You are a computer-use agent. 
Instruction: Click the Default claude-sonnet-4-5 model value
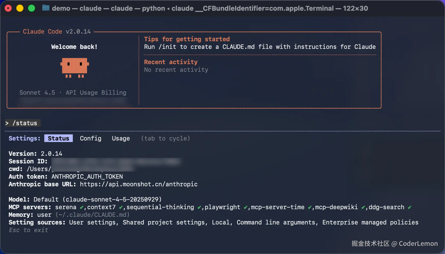pos(98,200)
